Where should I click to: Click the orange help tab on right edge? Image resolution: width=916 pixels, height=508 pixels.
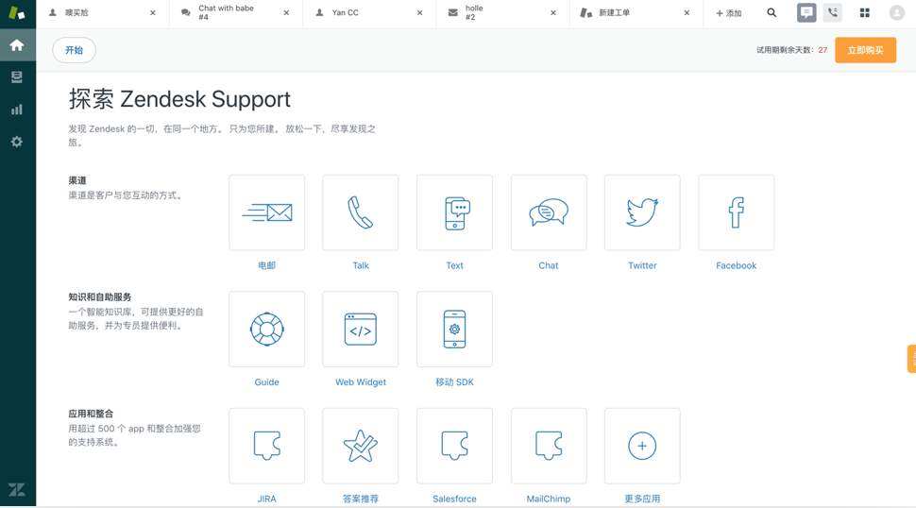point(911,359)
